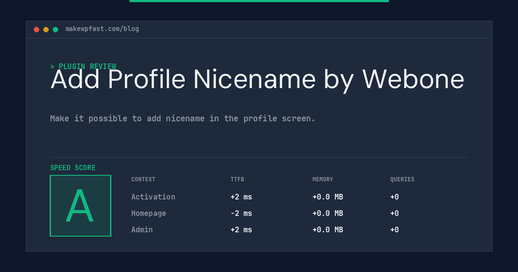Click the SPEED SCORE label
Viewport: 518px width, 272px height.
tap(73, 168)
